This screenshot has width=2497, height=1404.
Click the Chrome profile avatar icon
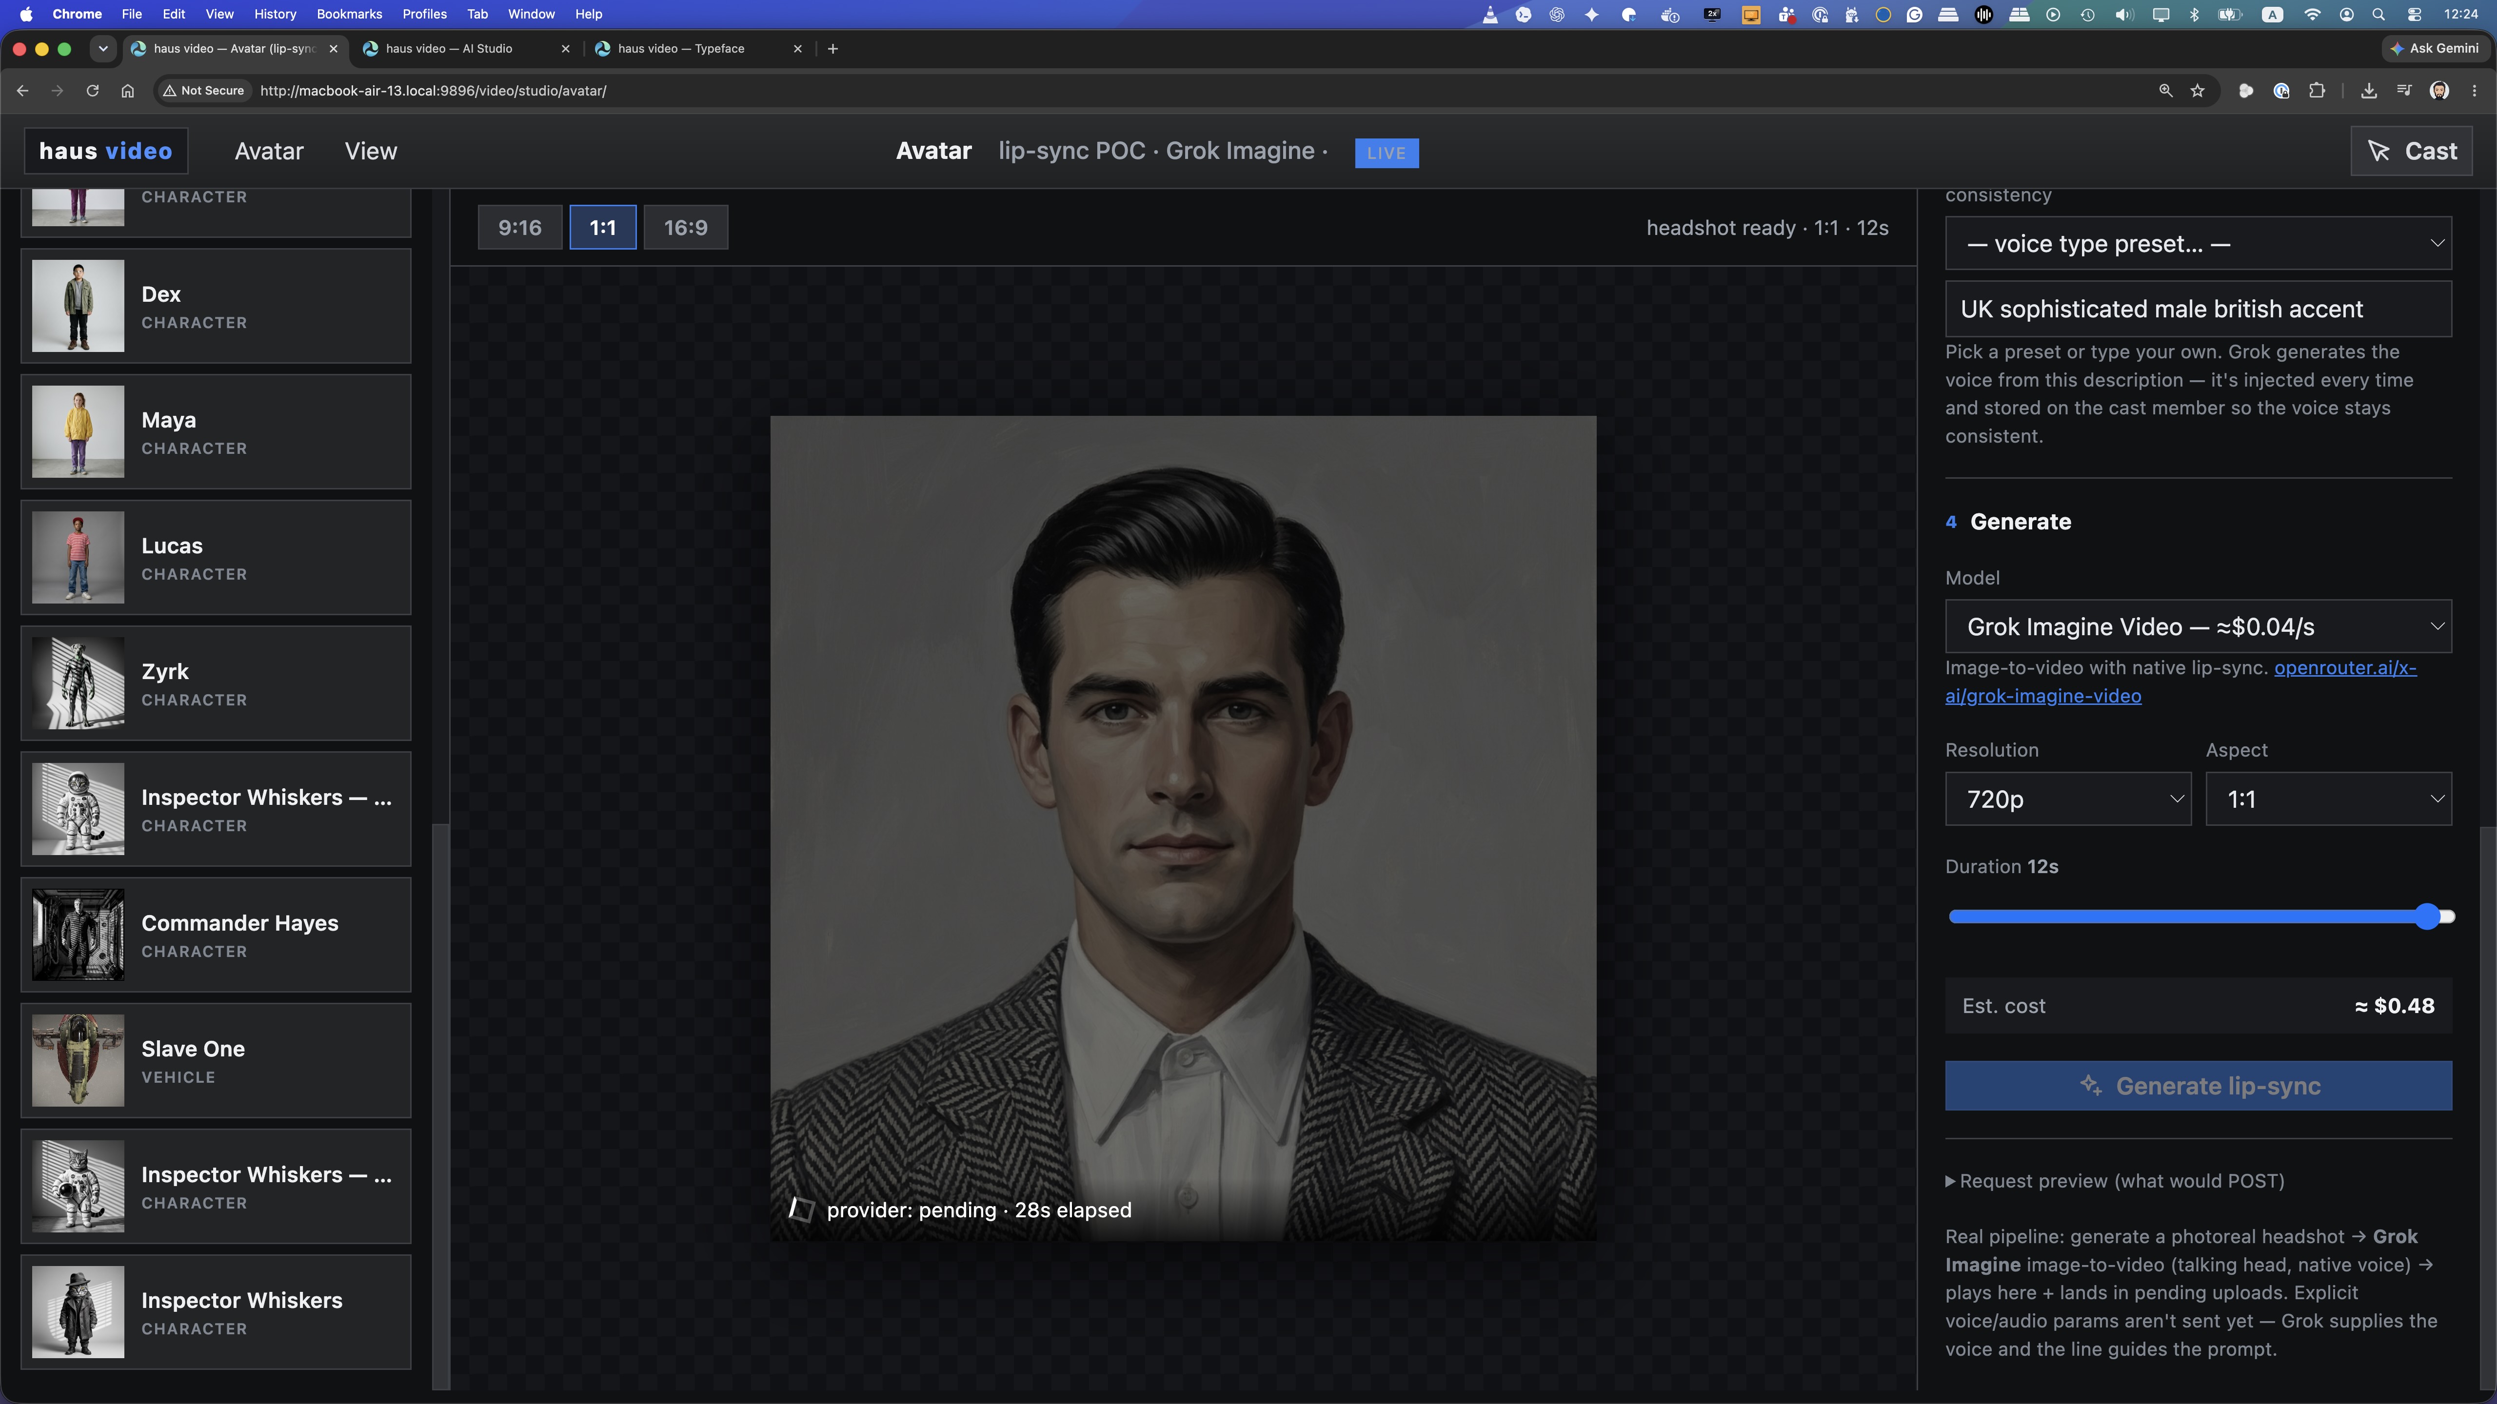[2440, 90]
